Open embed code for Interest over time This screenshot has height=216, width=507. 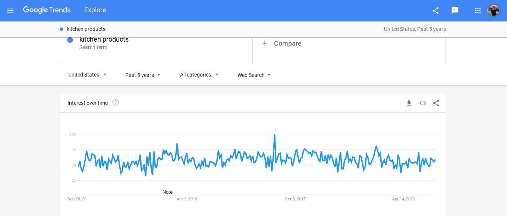coord(422,103)
